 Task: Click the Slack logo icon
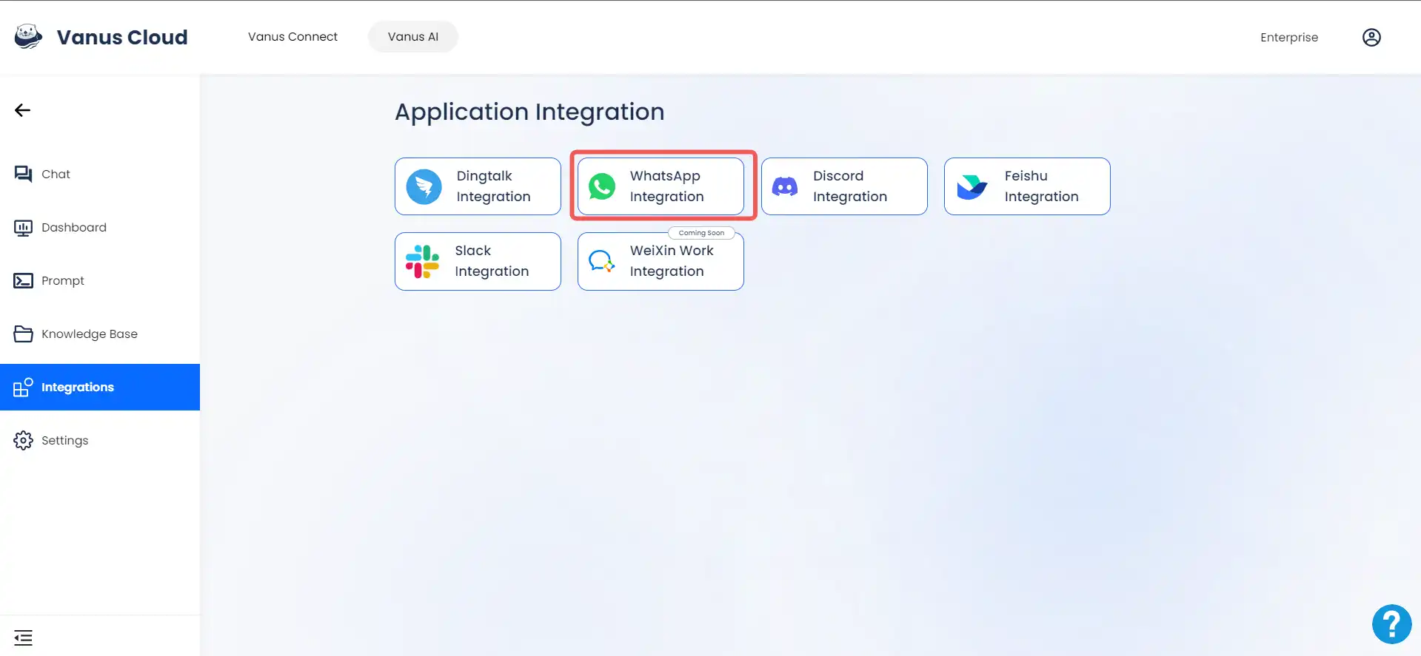422,261
